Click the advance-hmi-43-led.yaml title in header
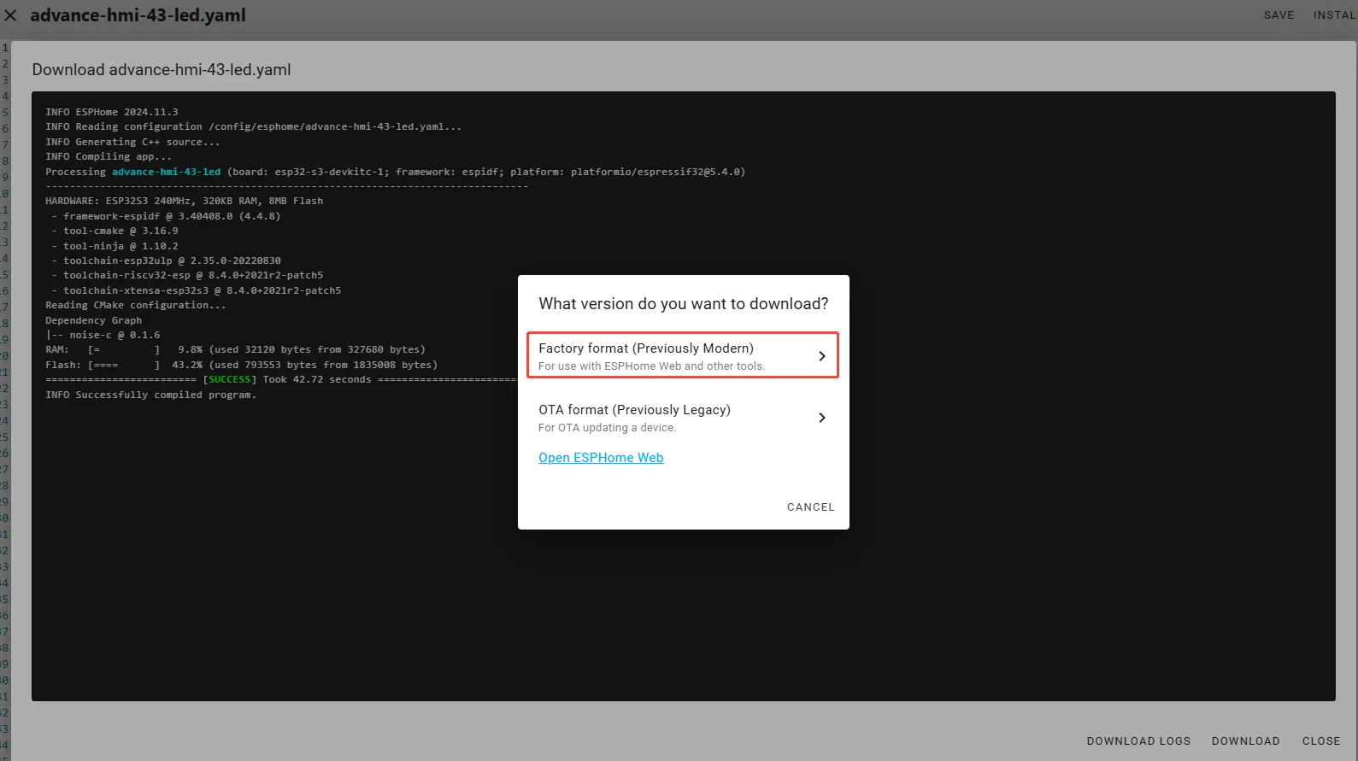The image size is (1358, 761). (x=138, y=15)
